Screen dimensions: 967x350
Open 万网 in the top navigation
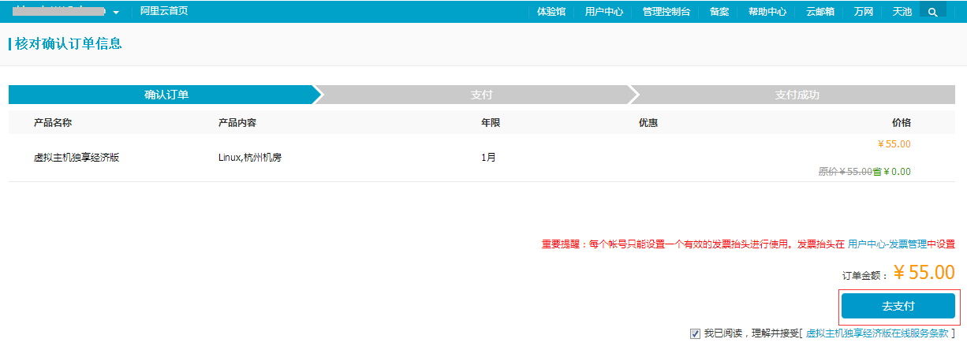(x=863, y=12)
